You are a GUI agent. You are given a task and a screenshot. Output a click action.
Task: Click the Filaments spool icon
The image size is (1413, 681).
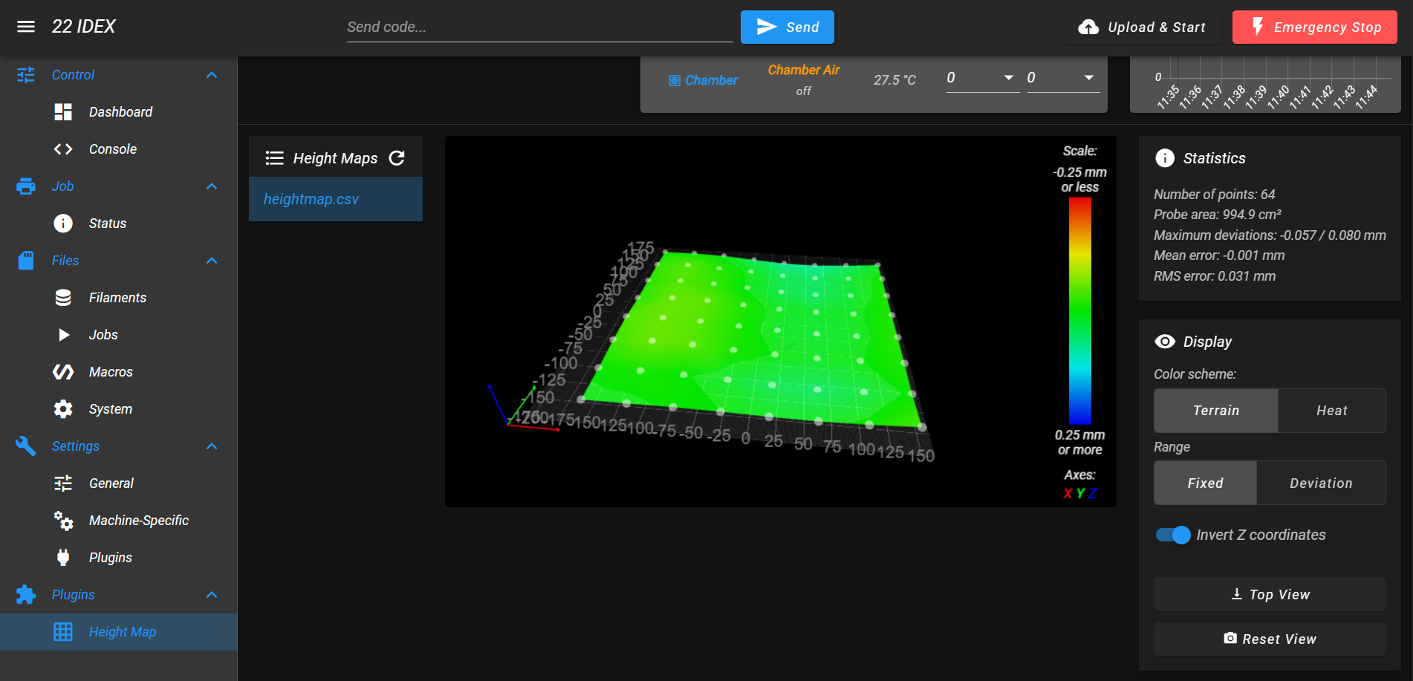(x=63, y=298)
